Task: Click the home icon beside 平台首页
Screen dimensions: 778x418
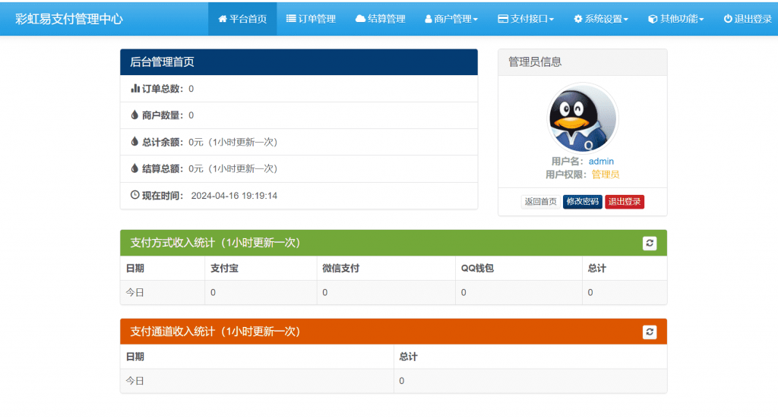Action: click(x=223, y=19)
